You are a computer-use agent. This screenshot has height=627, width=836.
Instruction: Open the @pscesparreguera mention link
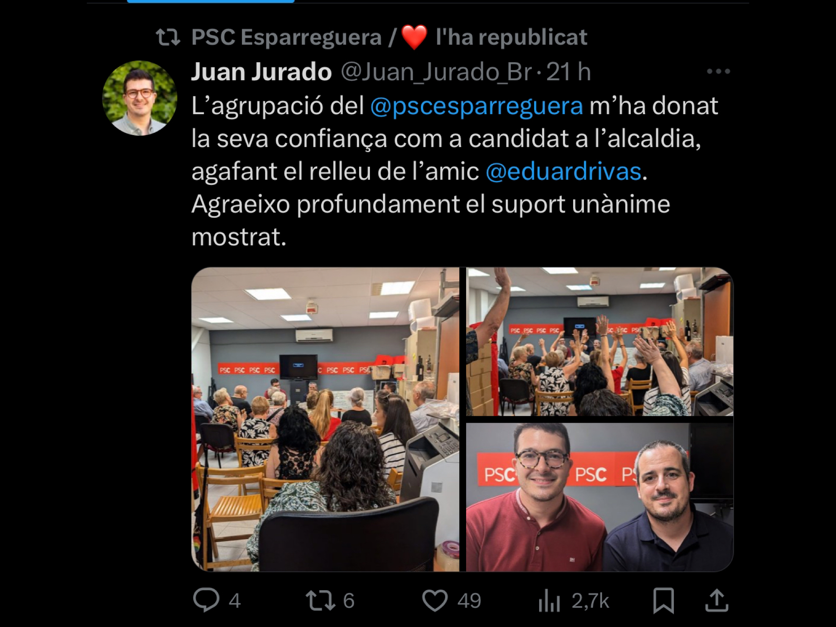pos(477,105)
